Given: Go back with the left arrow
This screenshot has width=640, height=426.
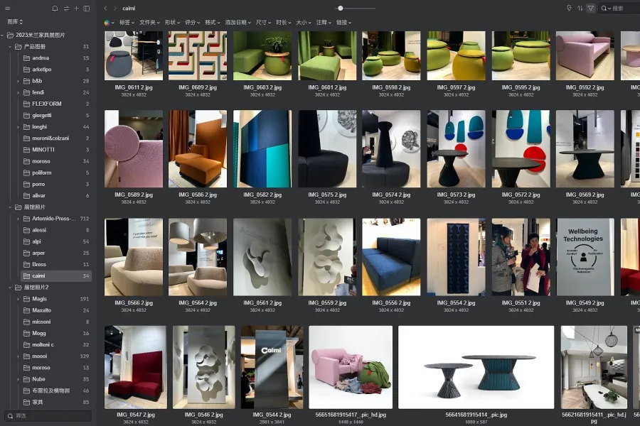Looking at the screenshot, I should tap(105, 8).
